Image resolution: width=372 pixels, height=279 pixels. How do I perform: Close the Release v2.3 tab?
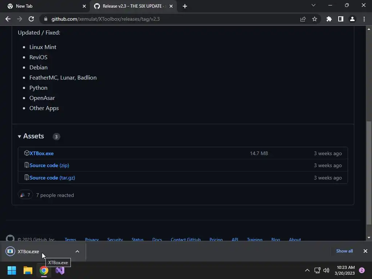171,6
